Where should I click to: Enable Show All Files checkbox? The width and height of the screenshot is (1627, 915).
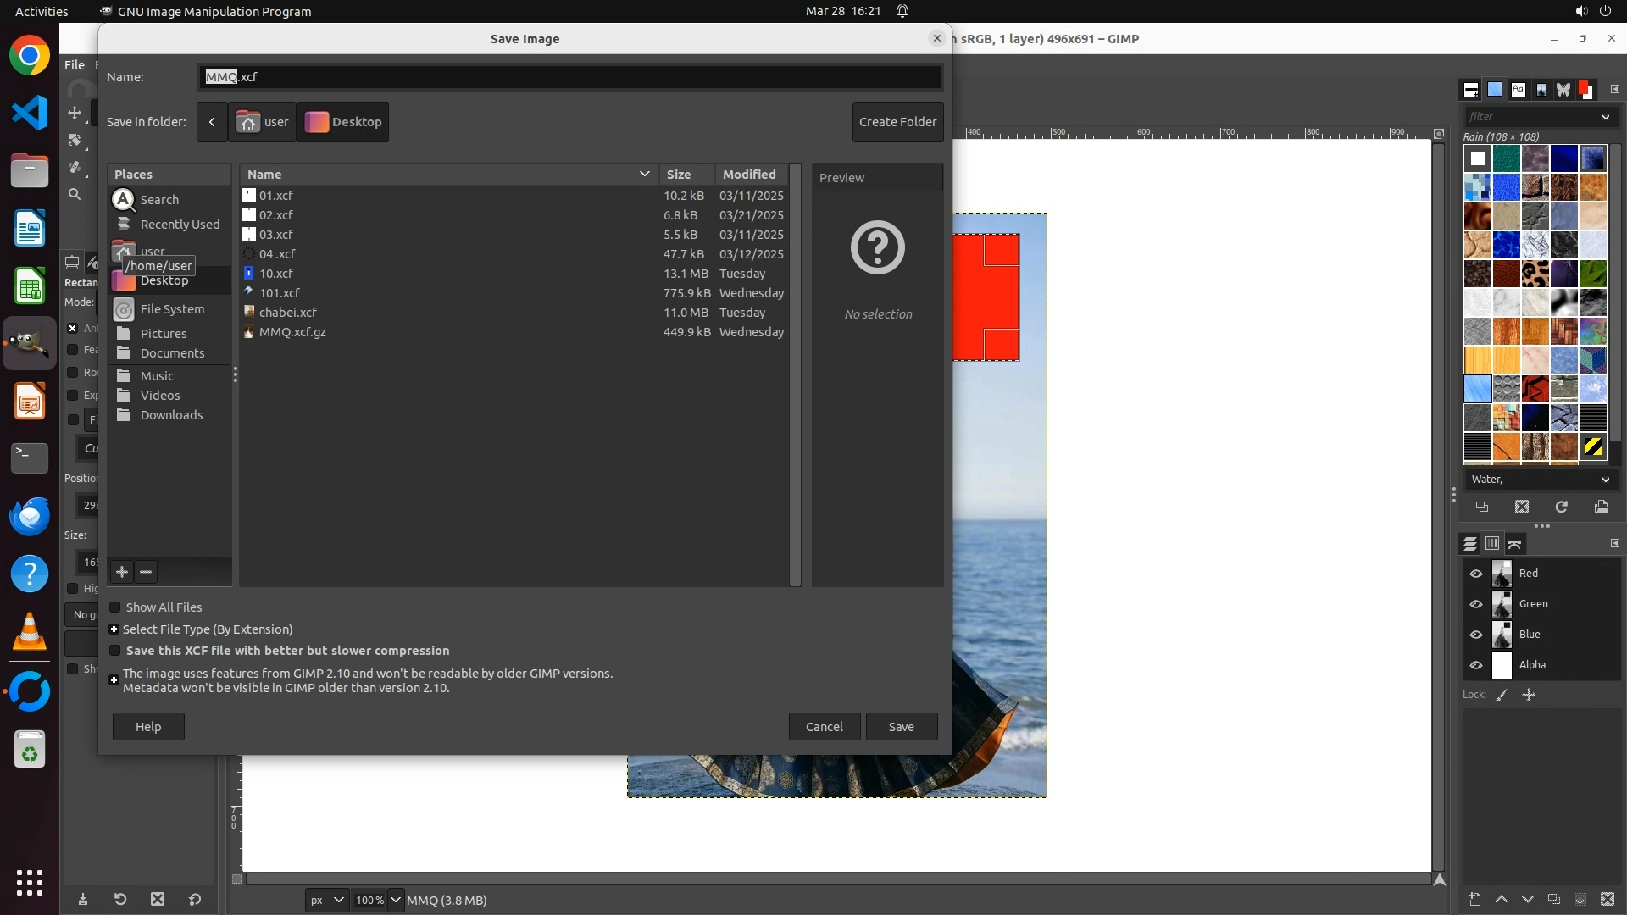[x=115, y=607]
